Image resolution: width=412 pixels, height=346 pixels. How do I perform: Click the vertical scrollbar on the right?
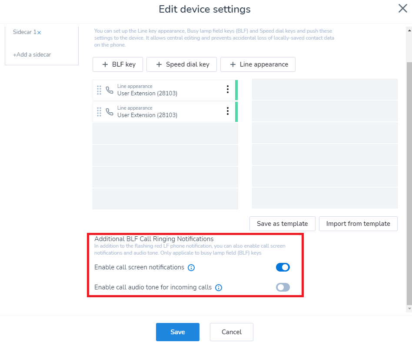[x=409, y=174]
